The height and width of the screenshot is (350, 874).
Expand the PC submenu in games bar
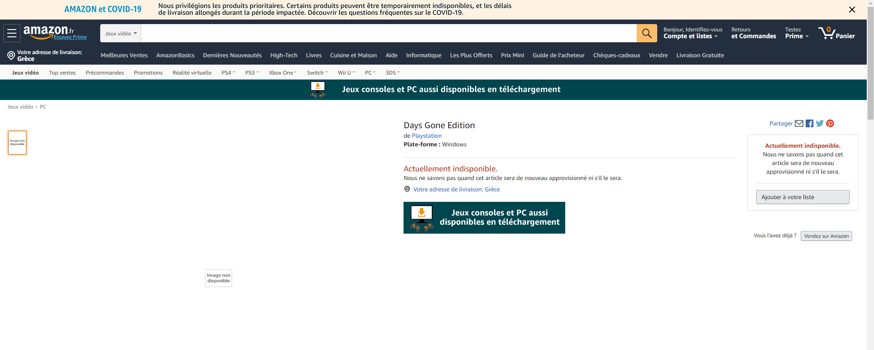click(x=370, y=73)
